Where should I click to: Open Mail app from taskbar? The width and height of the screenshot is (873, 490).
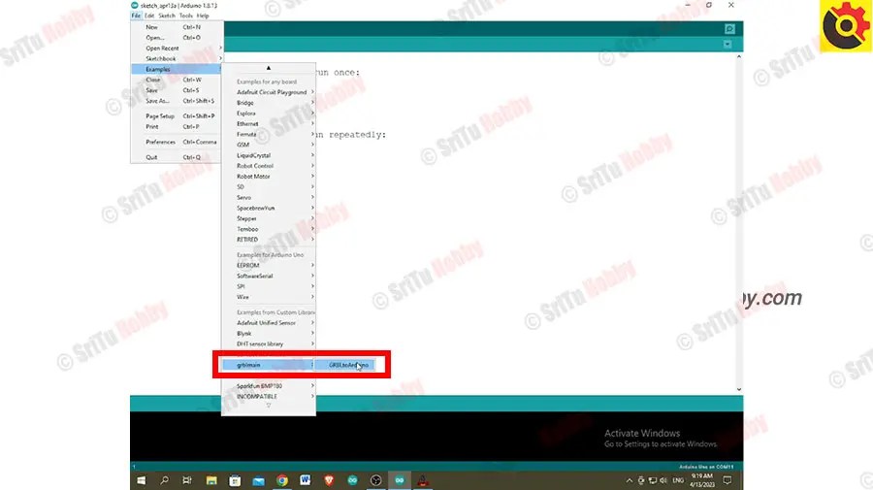pos(258,480)
